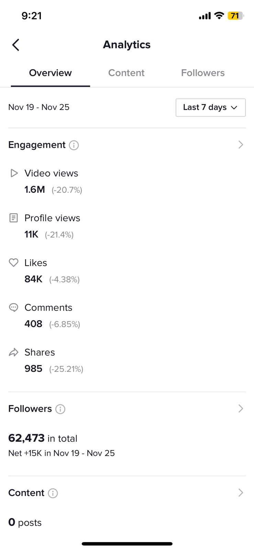Tap the Profile views document icon
This screenshot has width=254, height=551.
[13, 218]
